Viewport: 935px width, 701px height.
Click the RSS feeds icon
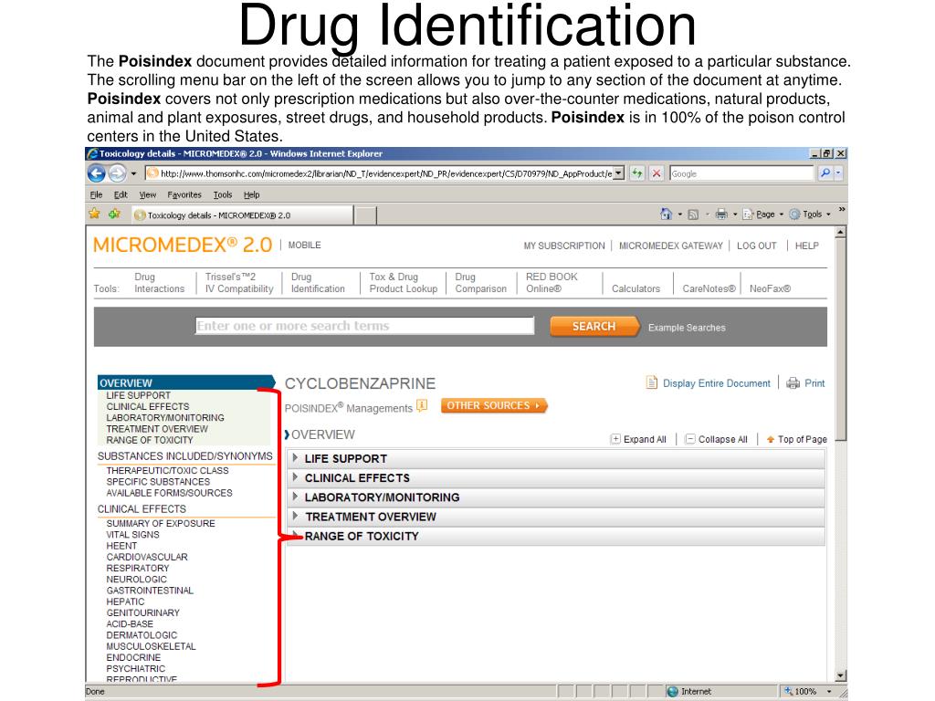click(x=693, y=214)
